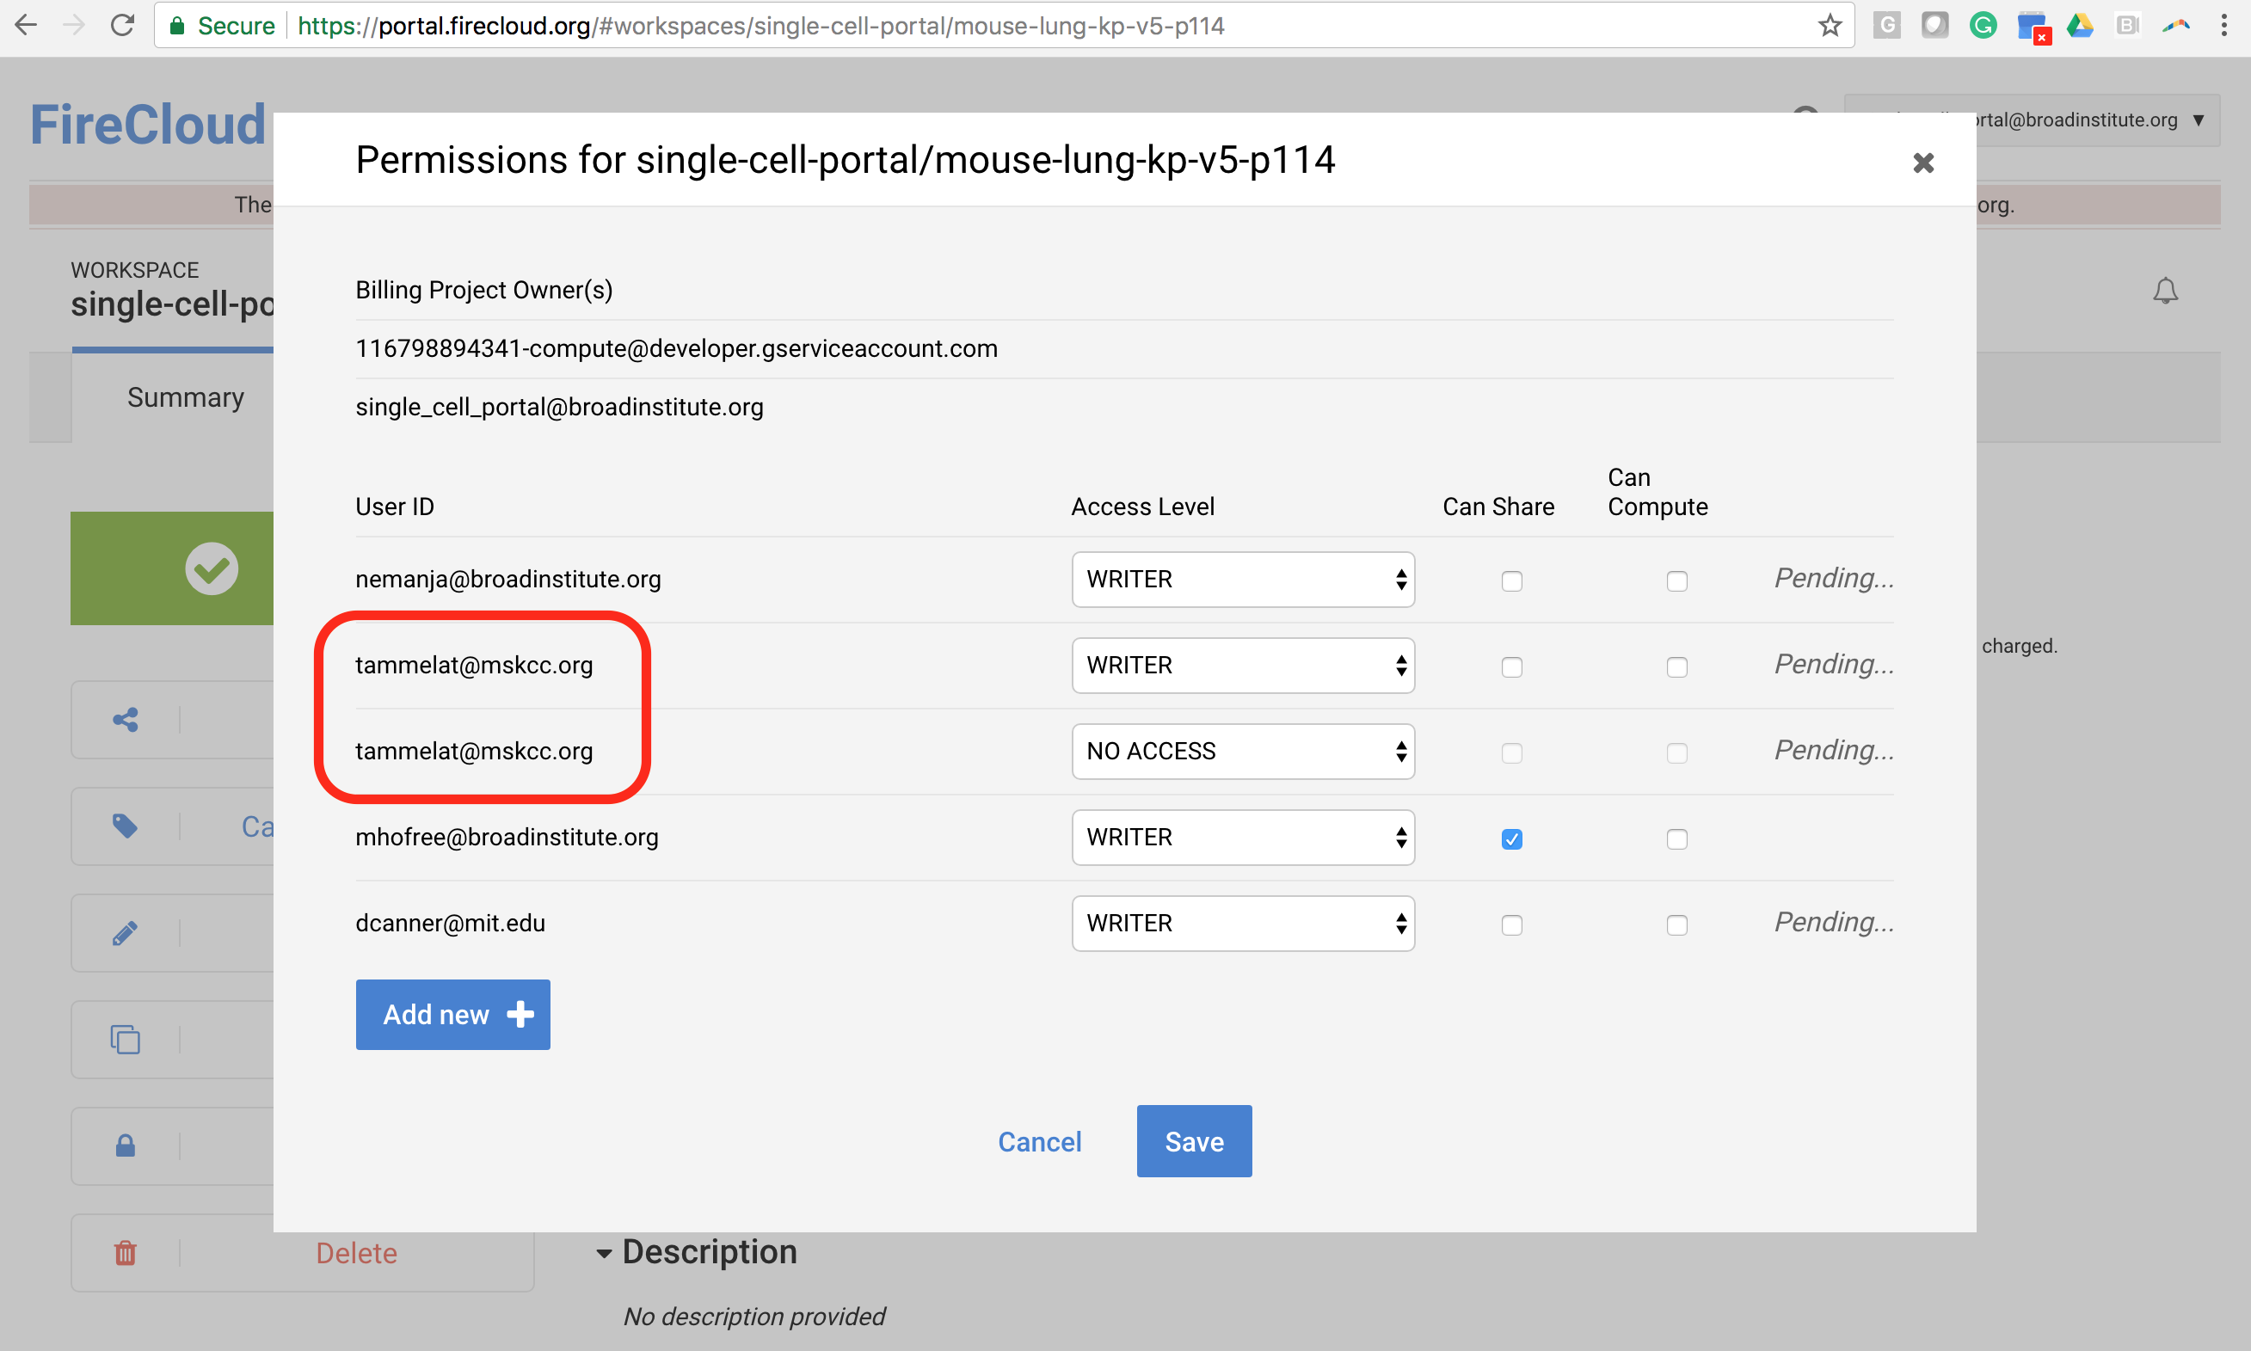
Task: Open the notifications bell icon
Action: click(2165, 292)
